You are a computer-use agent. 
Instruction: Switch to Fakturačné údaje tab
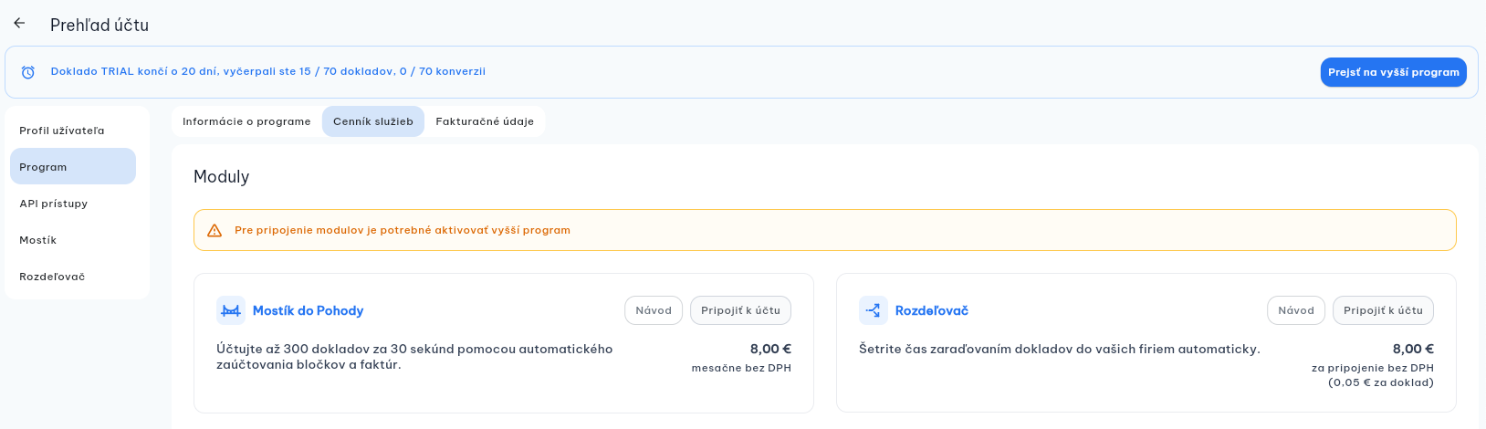485,121
